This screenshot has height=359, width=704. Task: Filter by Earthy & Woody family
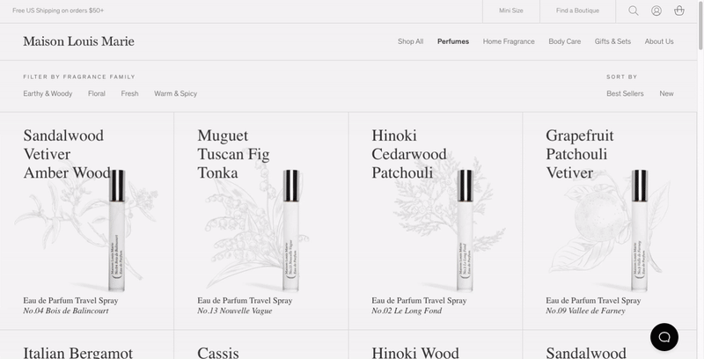48,93
